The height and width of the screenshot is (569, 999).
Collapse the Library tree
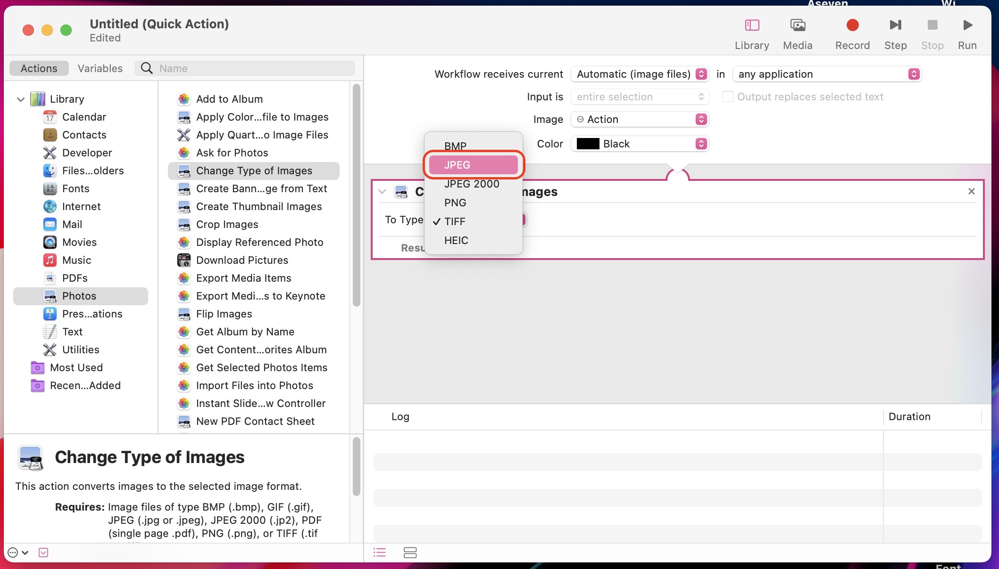click(x=21, y=99)
